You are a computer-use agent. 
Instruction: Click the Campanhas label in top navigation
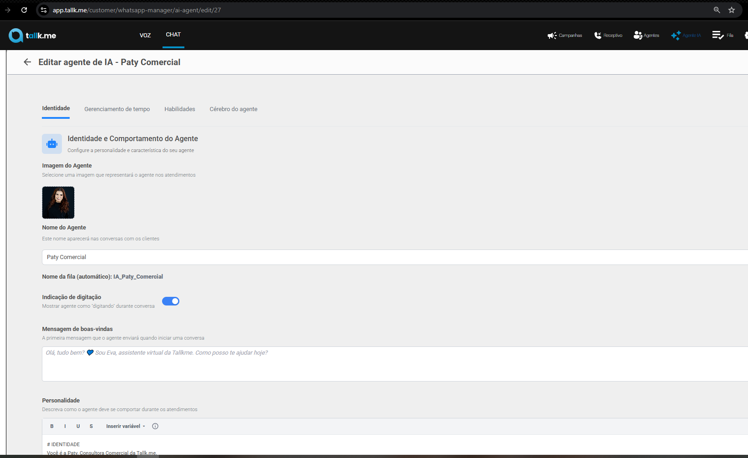click(570, 36)
